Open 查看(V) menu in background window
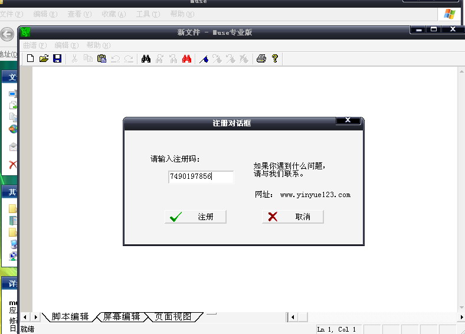 [x=80, y=14]
